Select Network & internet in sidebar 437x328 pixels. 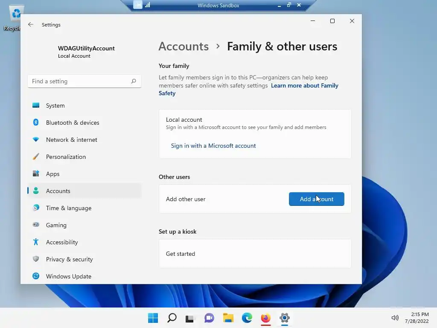(x=84, y=140)
